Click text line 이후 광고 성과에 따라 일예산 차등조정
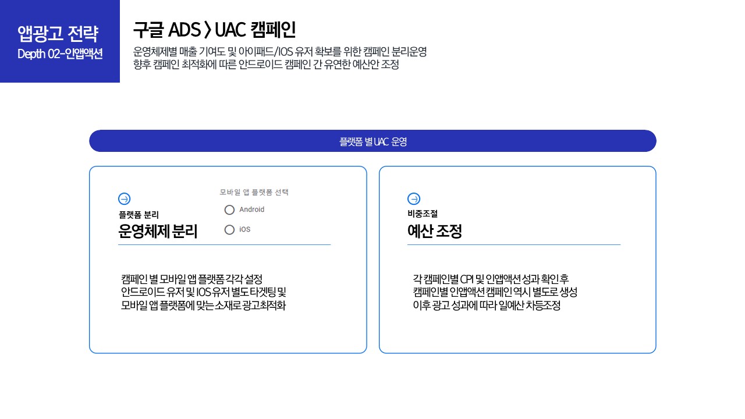The width and height of the screenshot is (745, 419). 486,306
